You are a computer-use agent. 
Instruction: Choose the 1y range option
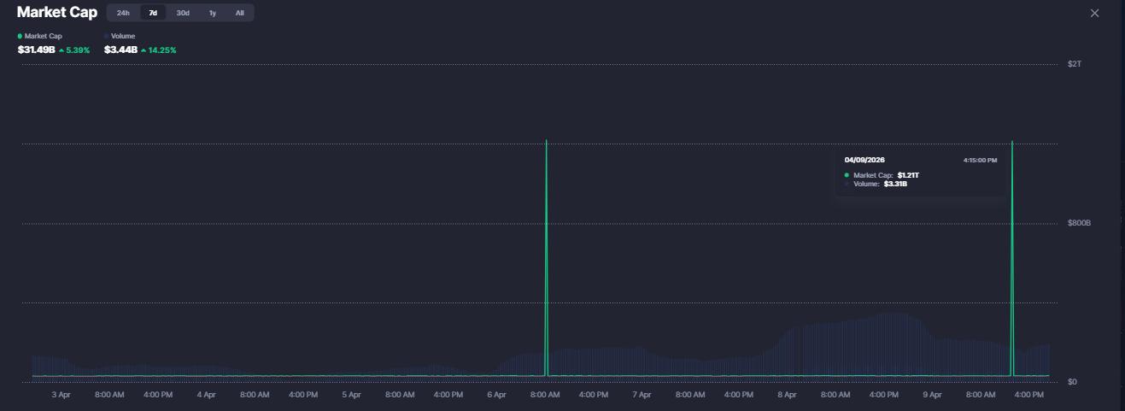213,13
